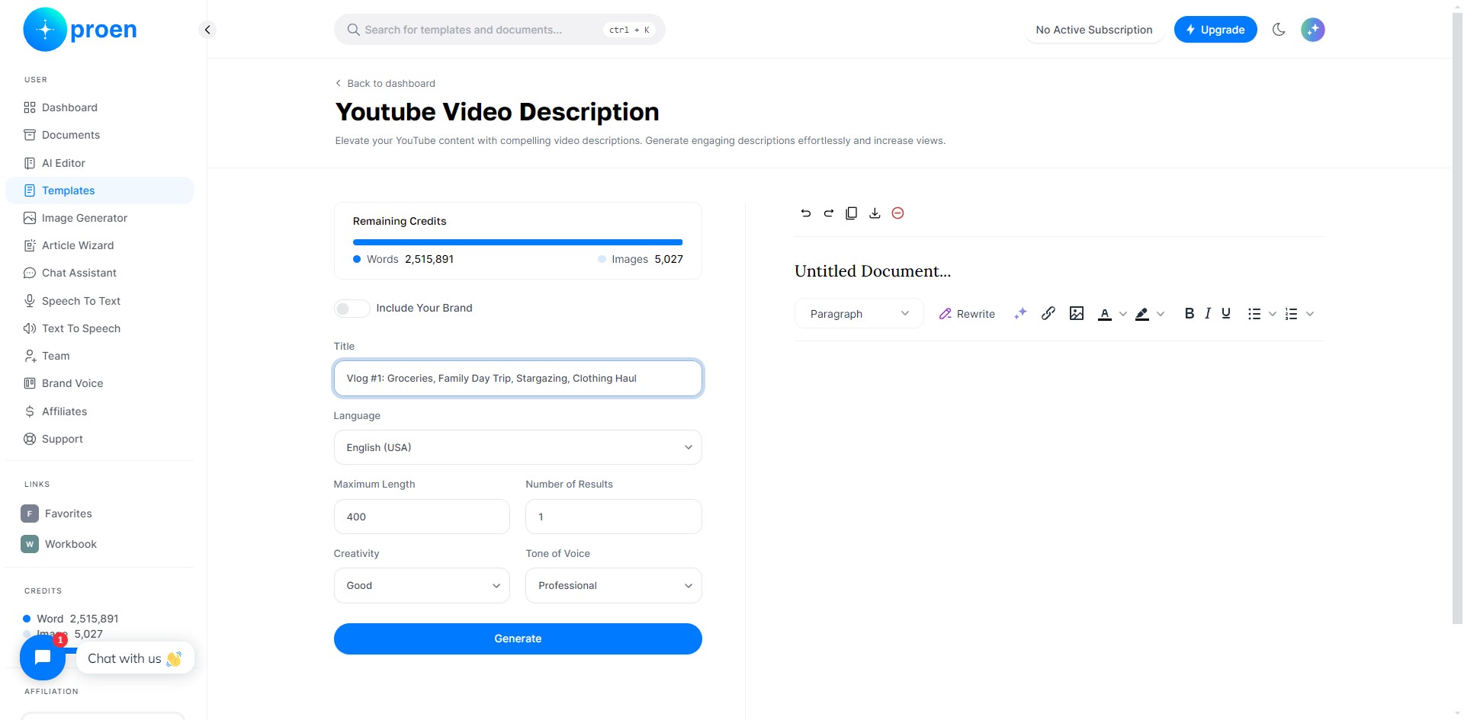This screenshot has width=1464, height=720.
Task: Open the Creativity dropdown
Action: point(422,586)
